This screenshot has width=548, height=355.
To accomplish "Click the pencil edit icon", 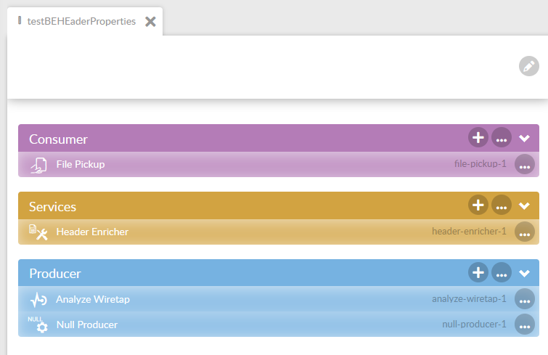I will (x=529, y=66).
